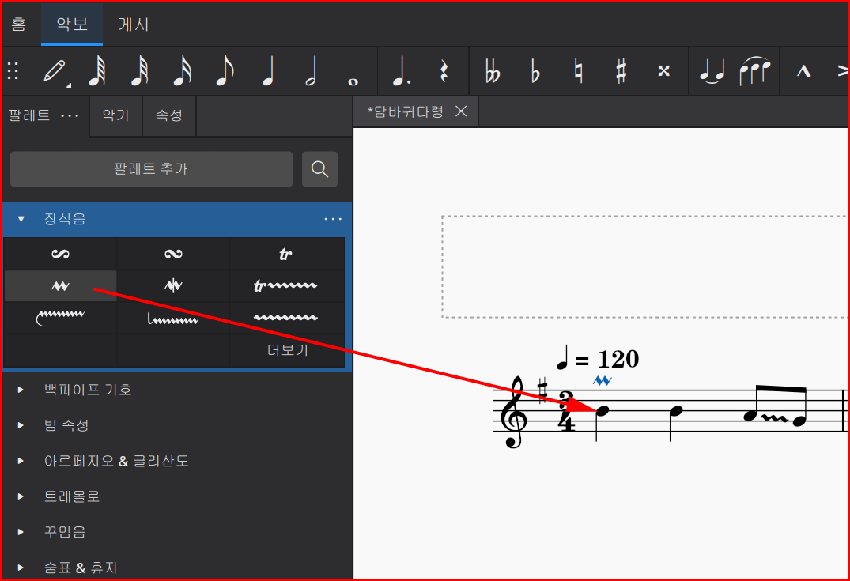Switch to the 악보 tab
850x581 pixels.
coord(71,25)
